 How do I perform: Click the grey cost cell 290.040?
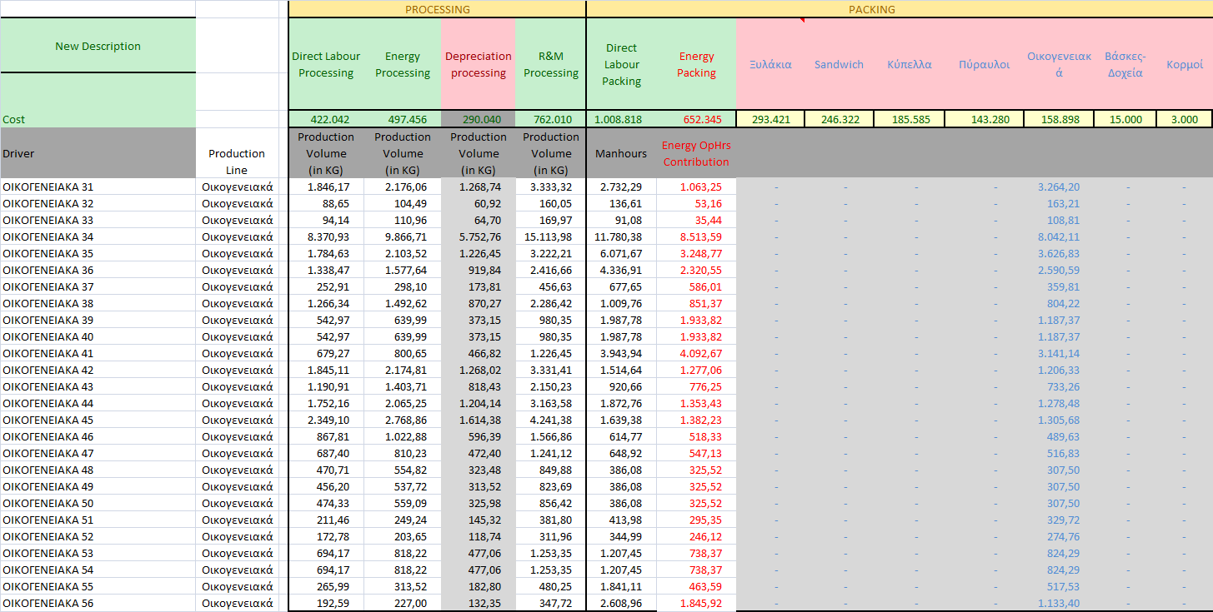(x=479, y=119)
